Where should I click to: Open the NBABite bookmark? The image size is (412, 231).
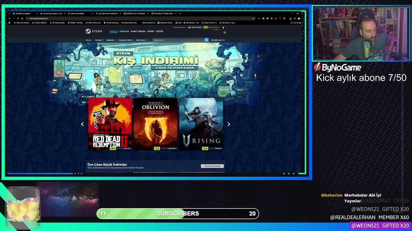[75, 23]
